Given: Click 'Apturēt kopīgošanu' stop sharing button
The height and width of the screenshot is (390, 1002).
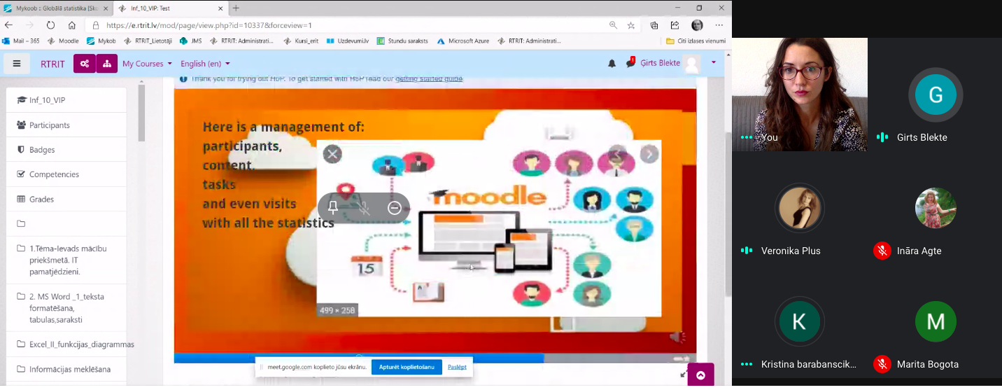Looking at the screenshot, I should 407,367.
